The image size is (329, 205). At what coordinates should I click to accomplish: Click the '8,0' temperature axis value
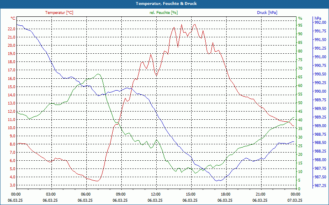pyautogui.click(x=12, y=144)
